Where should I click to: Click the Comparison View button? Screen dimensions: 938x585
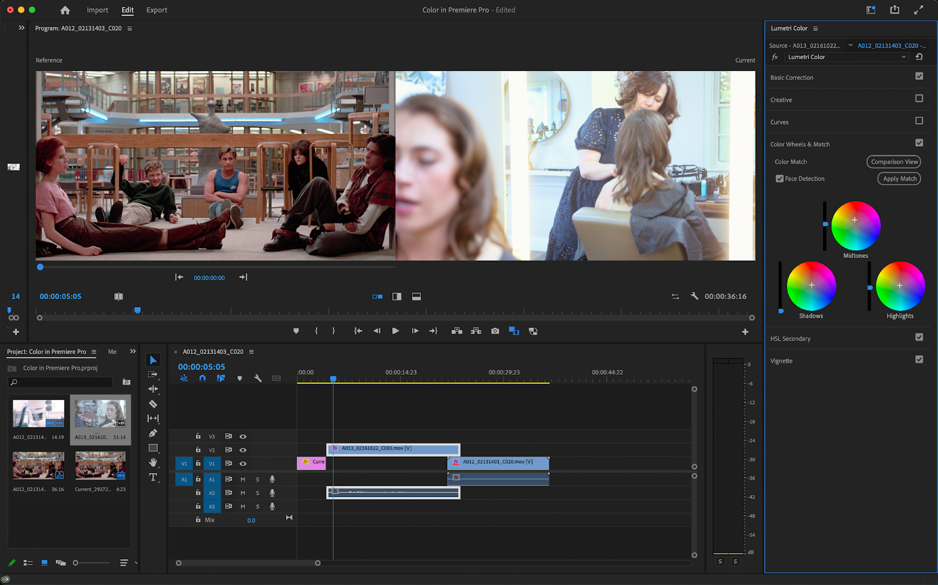[x=894, y=162]
